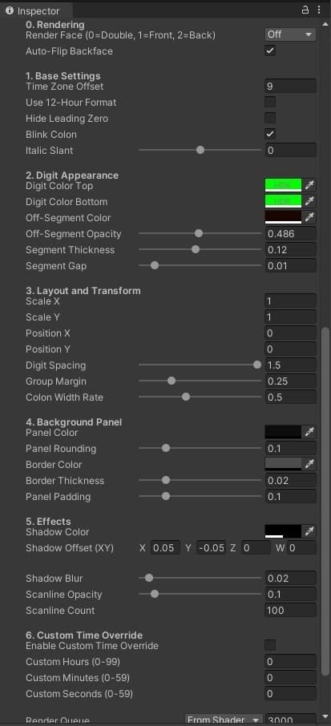Screen dimensions: 331x726
Task: Use eyedropper for Shadow Color
Action: (x=309, y=531)
